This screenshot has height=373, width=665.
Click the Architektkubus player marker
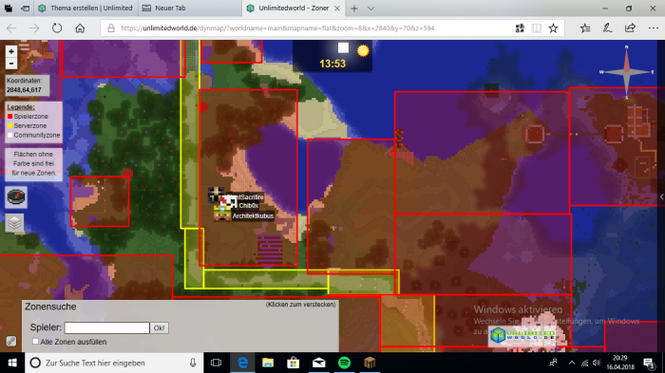tap(222, 215)
